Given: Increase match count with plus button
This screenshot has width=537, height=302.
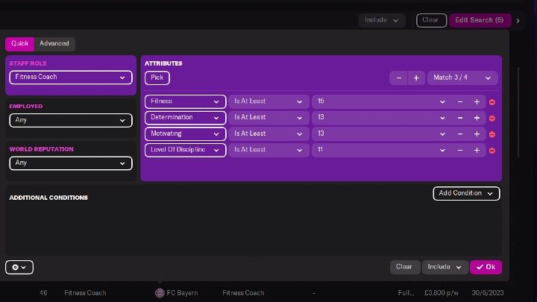Looking at the screenshot, I should (416, 78).
